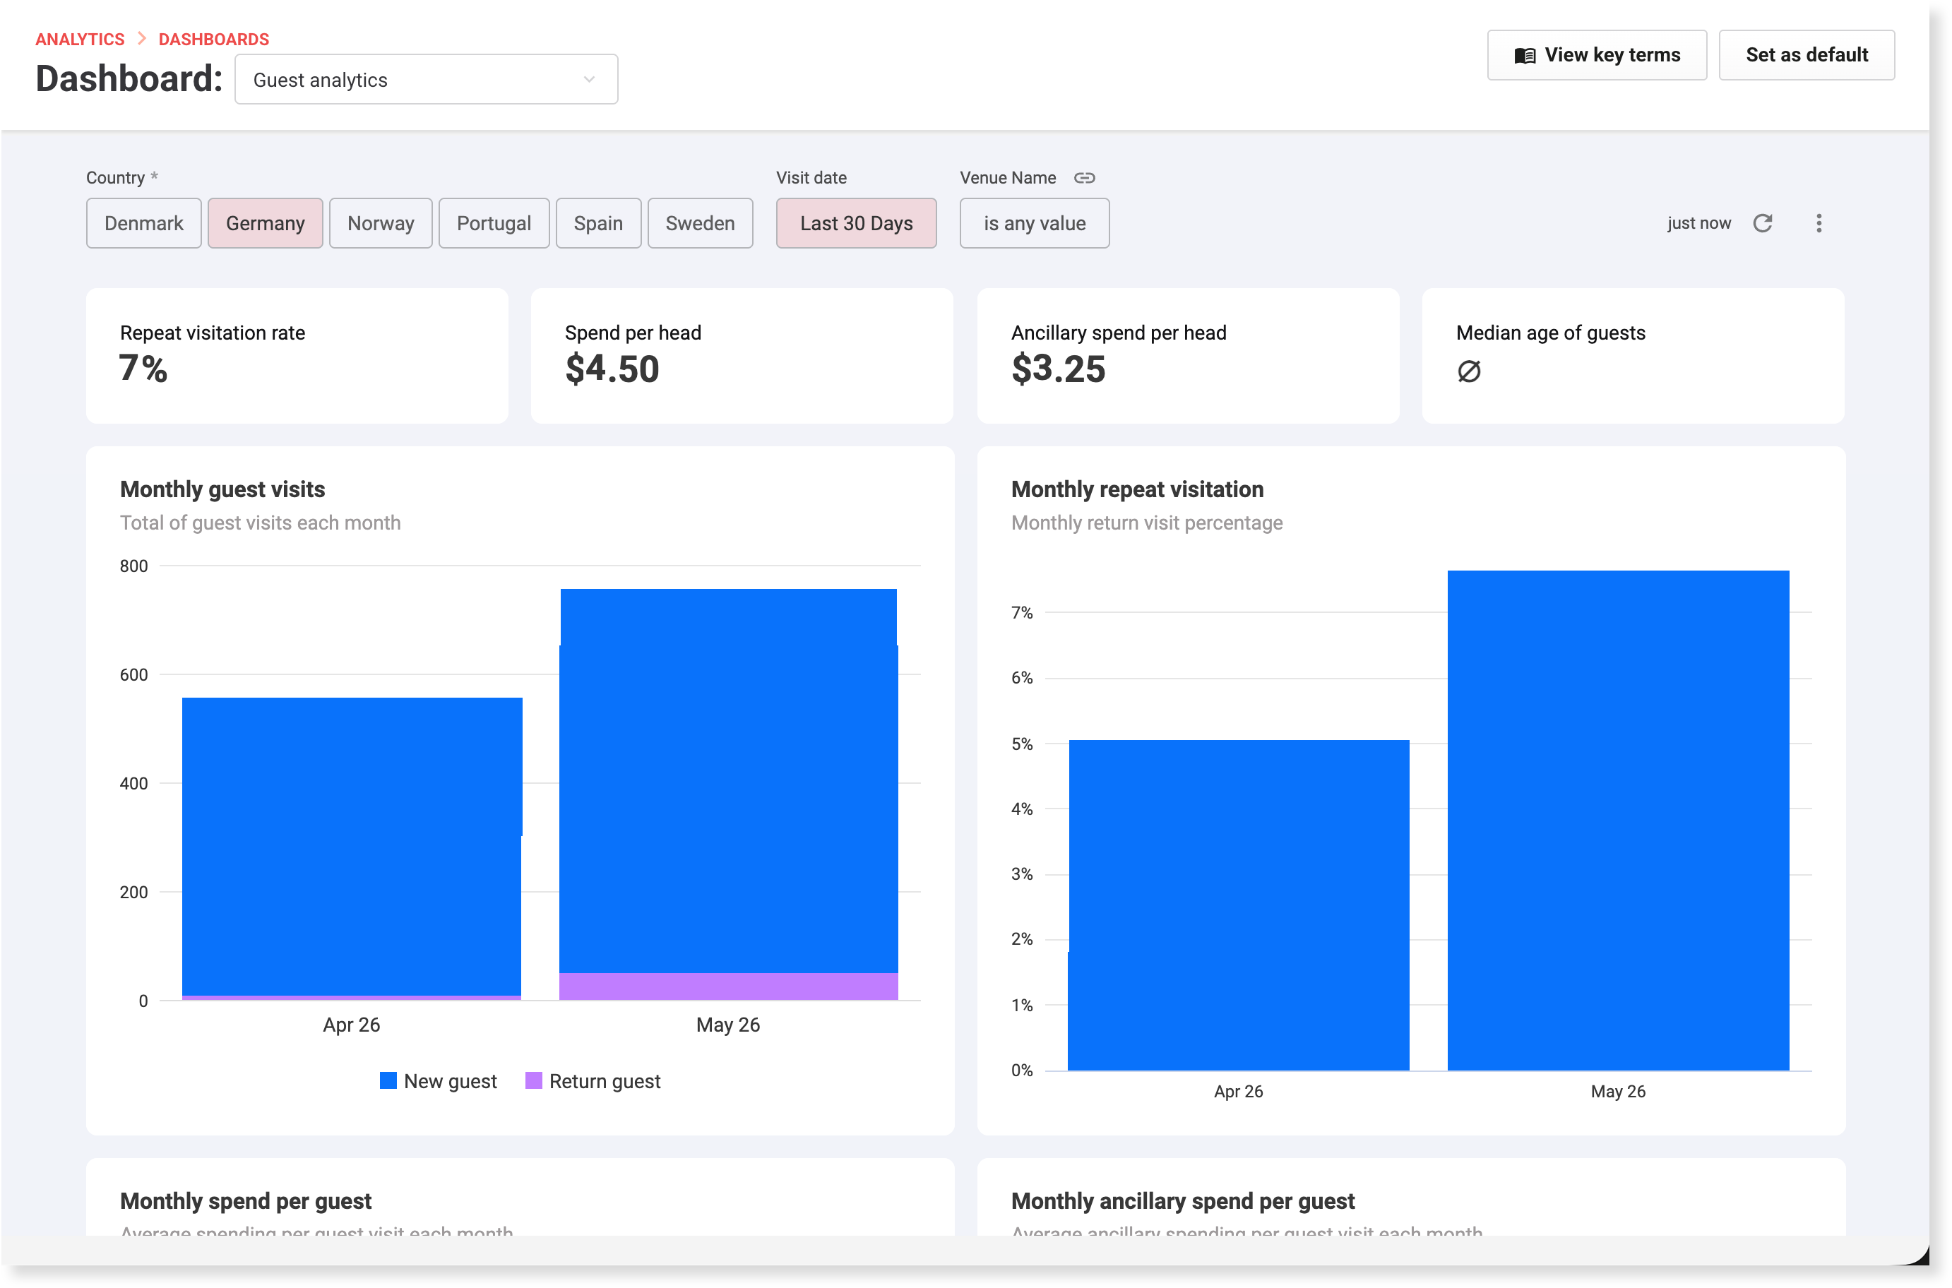Toggle the Norway country filter
The width and height of the screenshot is (1952, 1288).
[x=381, y=223]
